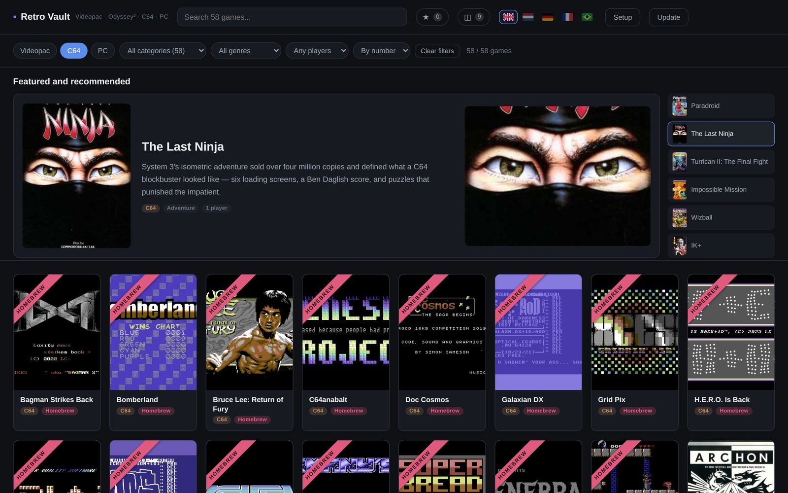Click the Bomberland title text
Viewport: 788px width, 493px height.
[137, 400]
